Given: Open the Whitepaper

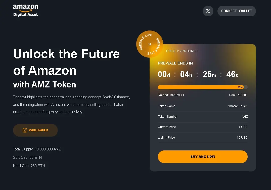Looking at the screenshot, I should [35, 130].
